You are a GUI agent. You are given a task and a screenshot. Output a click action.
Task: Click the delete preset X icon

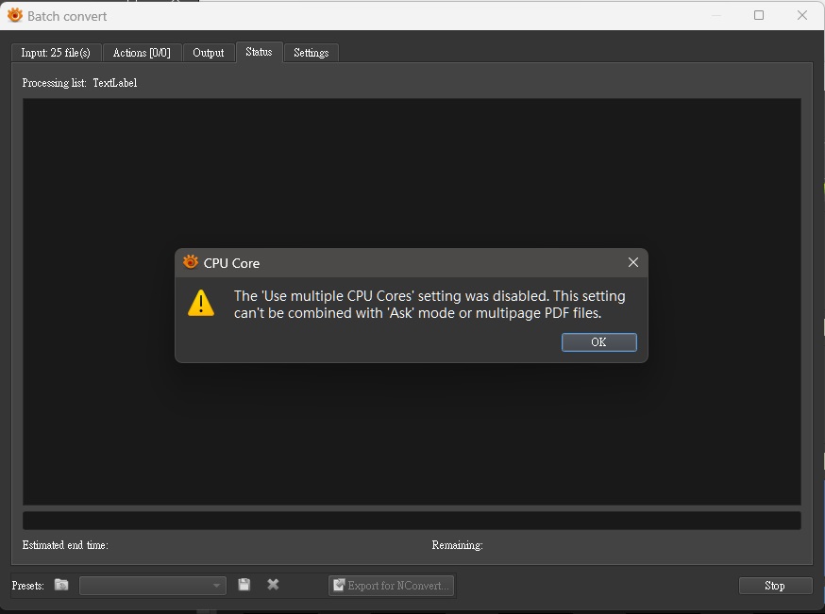pyautogui.click(x=273, y=585)
